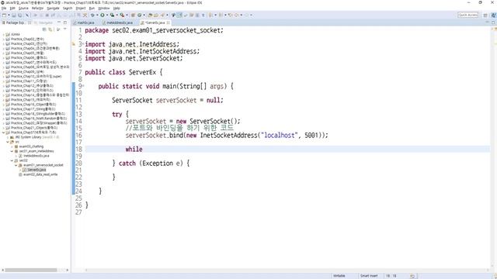Screen dimensions: 497x279
Task: Click in the Quick Access search field
Action: coord(467,15)
